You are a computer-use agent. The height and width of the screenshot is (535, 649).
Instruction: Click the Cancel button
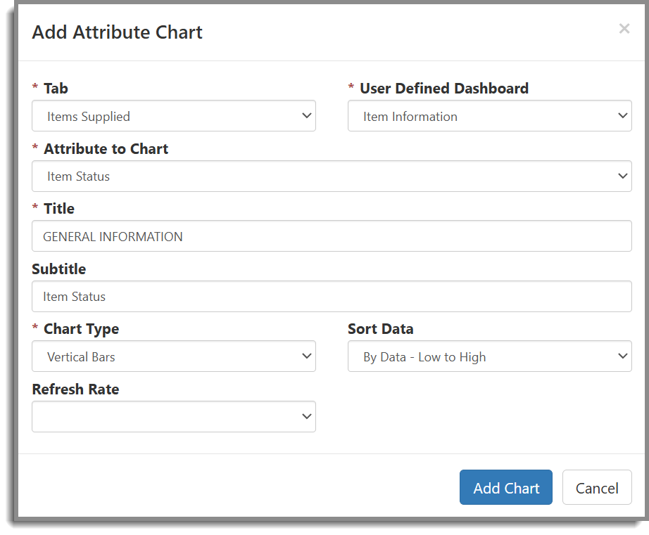[597, 487]
